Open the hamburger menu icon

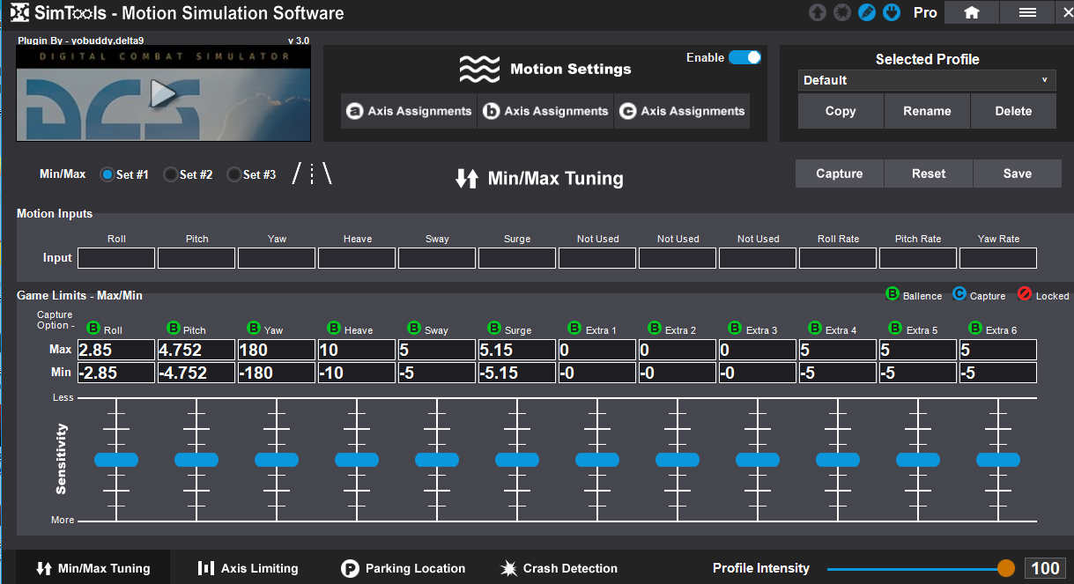[x=1026, y=12]
